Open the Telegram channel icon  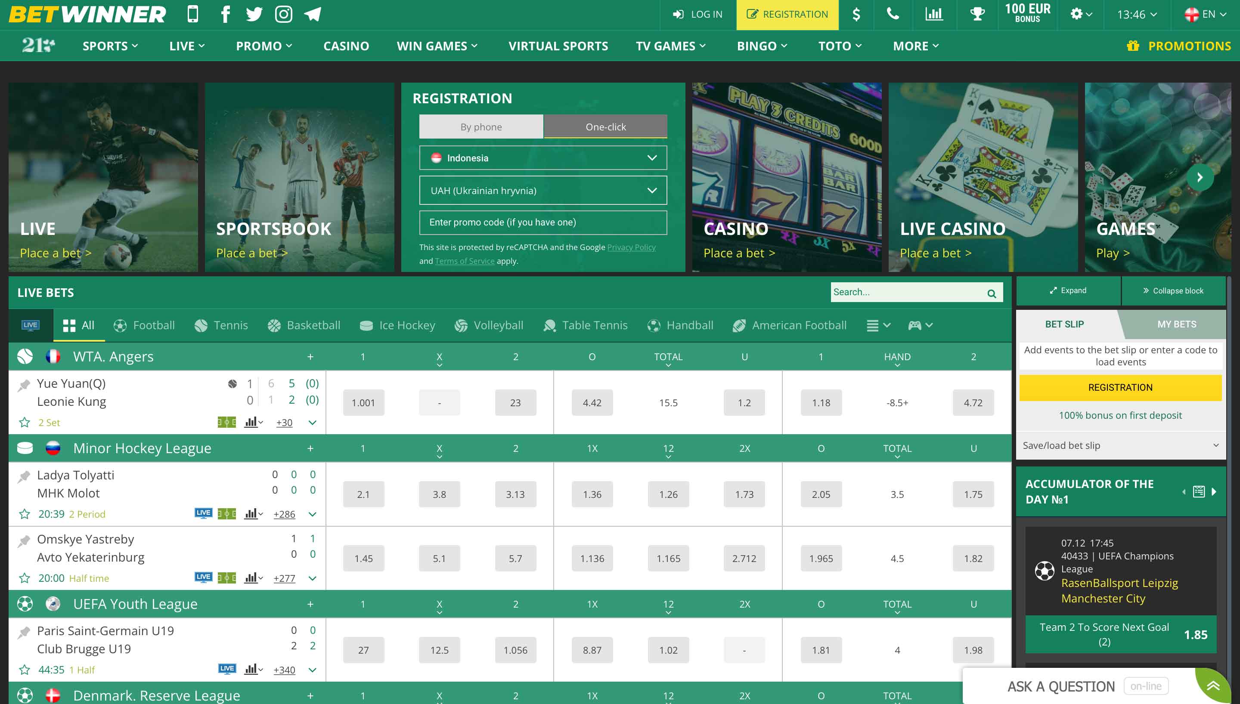click(x=313, y=15)
